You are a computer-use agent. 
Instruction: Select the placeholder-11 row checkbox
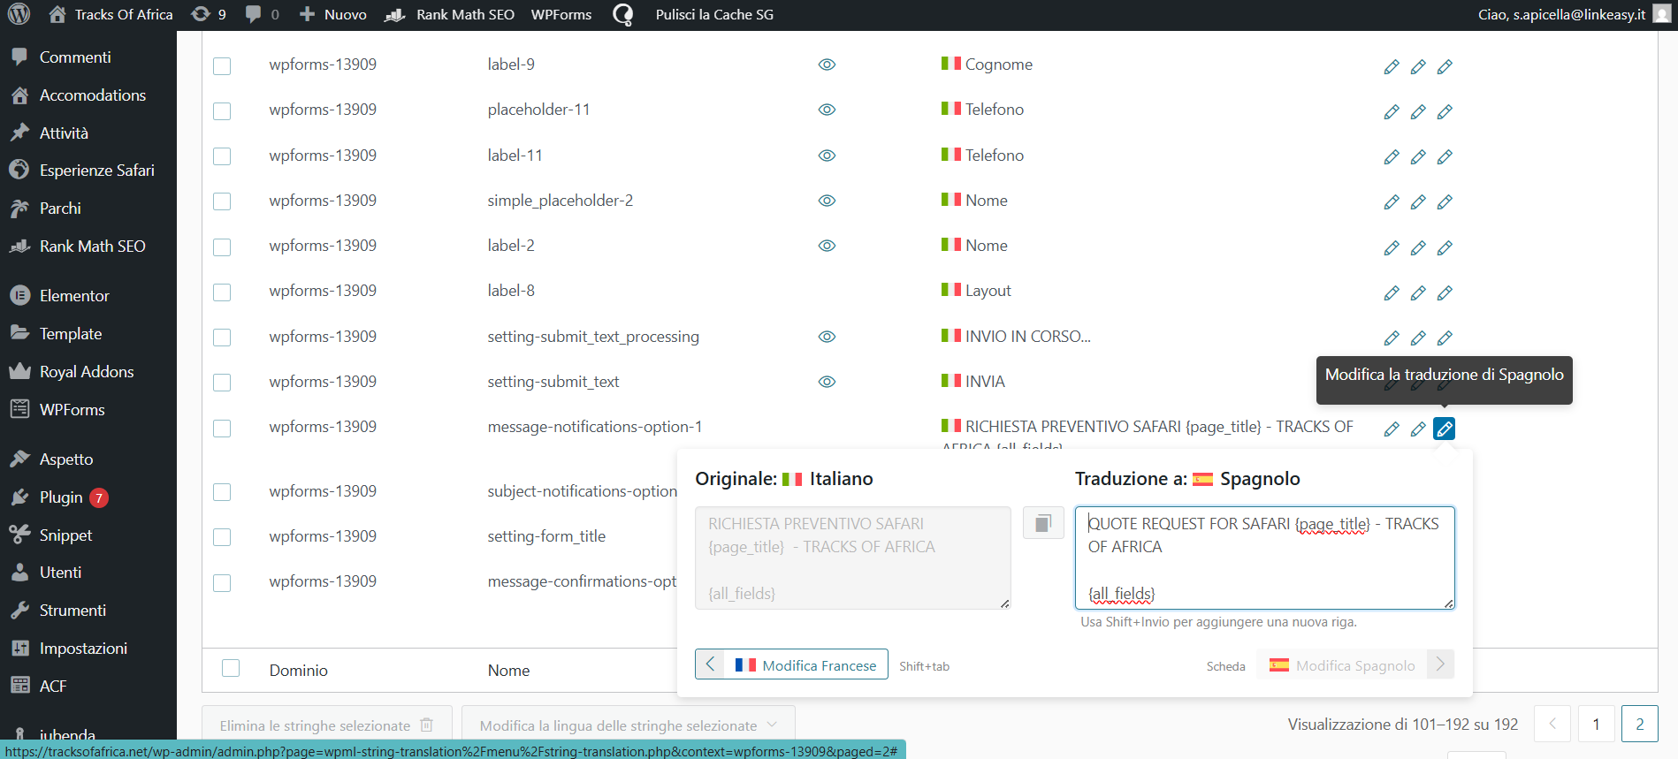222,111
